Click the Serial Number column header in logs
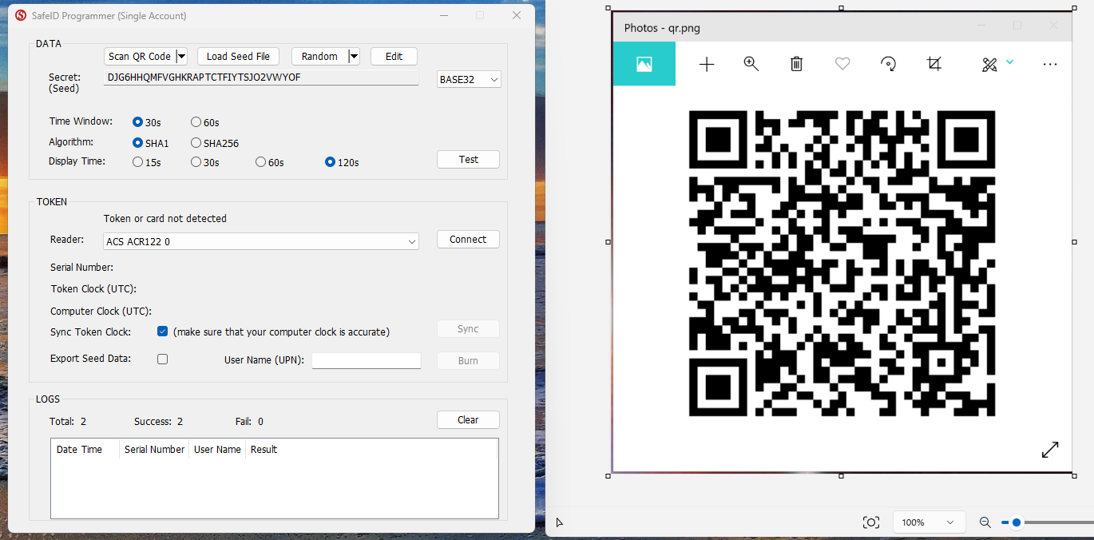The width and height of the screenshot is (1094, 540). (154, 450)
